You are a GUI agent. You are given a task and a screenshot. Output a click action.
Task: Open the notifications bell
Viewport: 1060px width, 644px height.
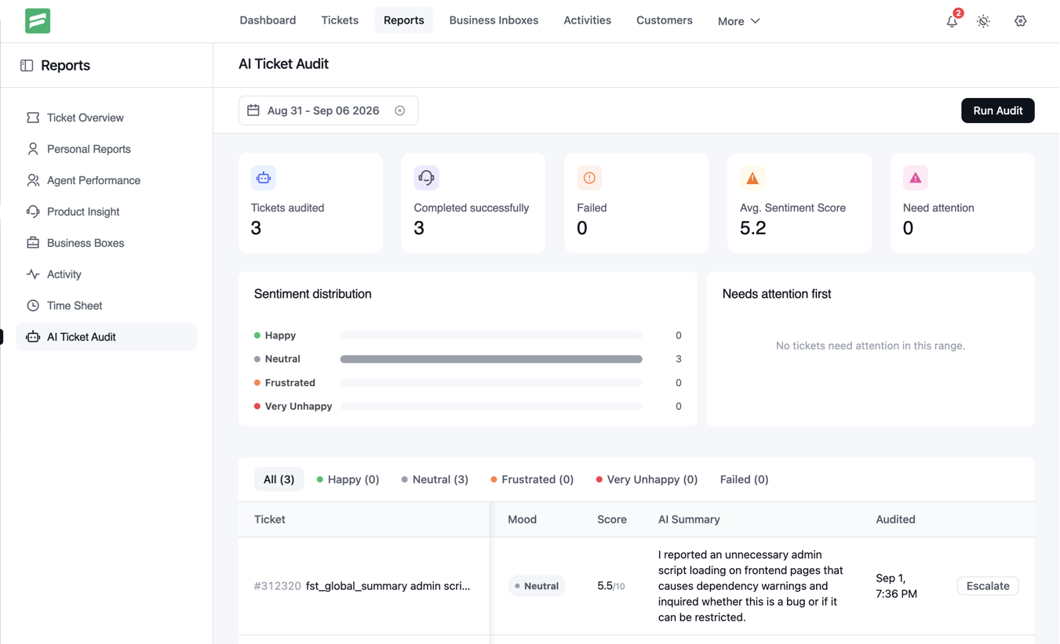[952, 21]
